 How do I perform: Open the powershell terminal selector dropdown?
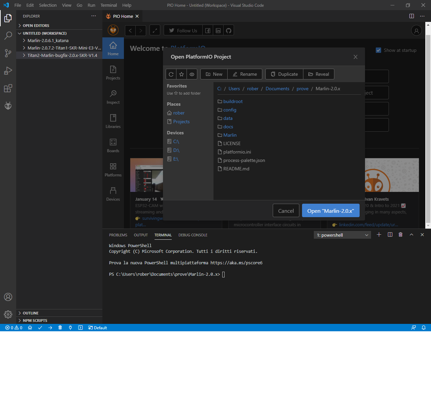(x=342, y=235)
